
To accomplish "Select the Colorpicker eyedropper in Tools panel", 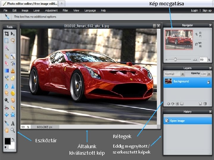I will tap(7, 123).
